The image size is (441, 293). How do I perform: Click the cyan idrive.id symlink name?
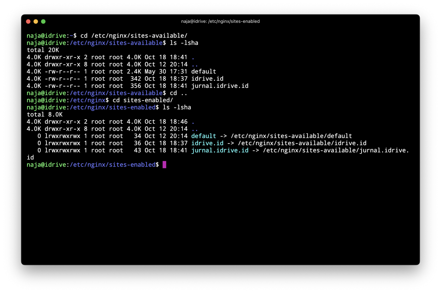point(207,143)
